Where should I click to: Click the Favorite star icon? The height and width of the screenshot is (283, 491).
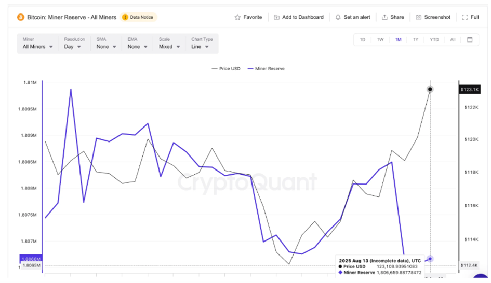pyautogui.click(x=237, y=17)
